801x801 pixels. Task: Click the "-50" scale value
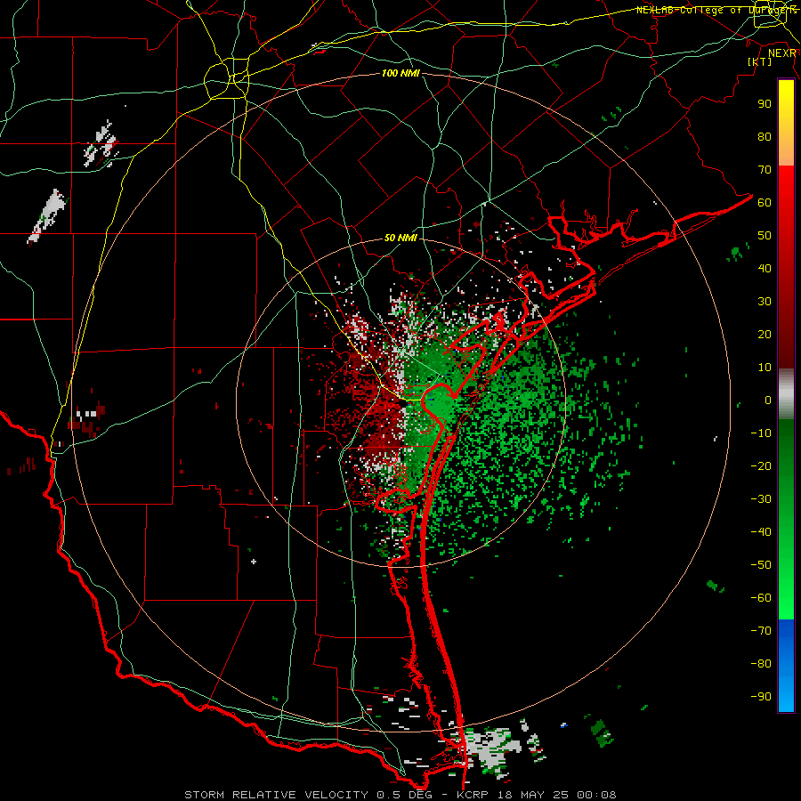pos(761,565)
